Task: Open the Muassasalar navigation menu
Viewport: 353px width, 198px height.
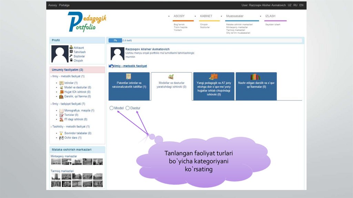Action: point(235,16)
